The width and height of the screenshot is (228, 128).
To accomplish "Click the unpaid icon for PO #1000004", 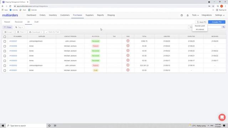I will coord(128,55).
